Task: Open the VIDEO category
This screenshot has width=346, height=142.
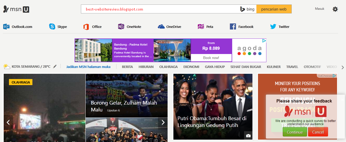Action: (332, 67)
